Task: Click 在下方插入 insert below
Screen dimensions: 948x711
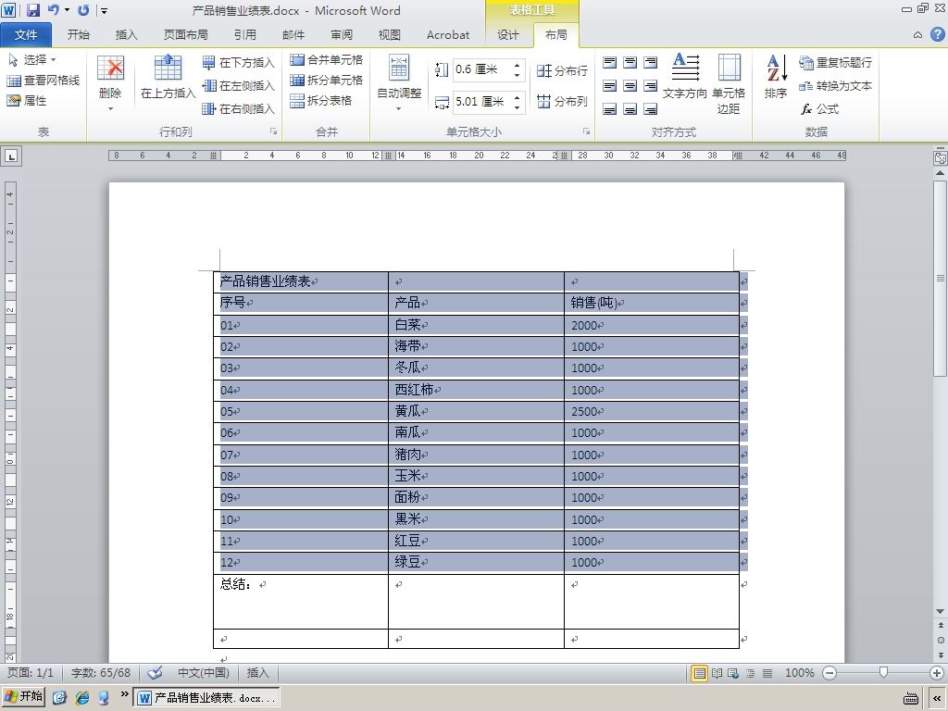Action: point(238,62)
